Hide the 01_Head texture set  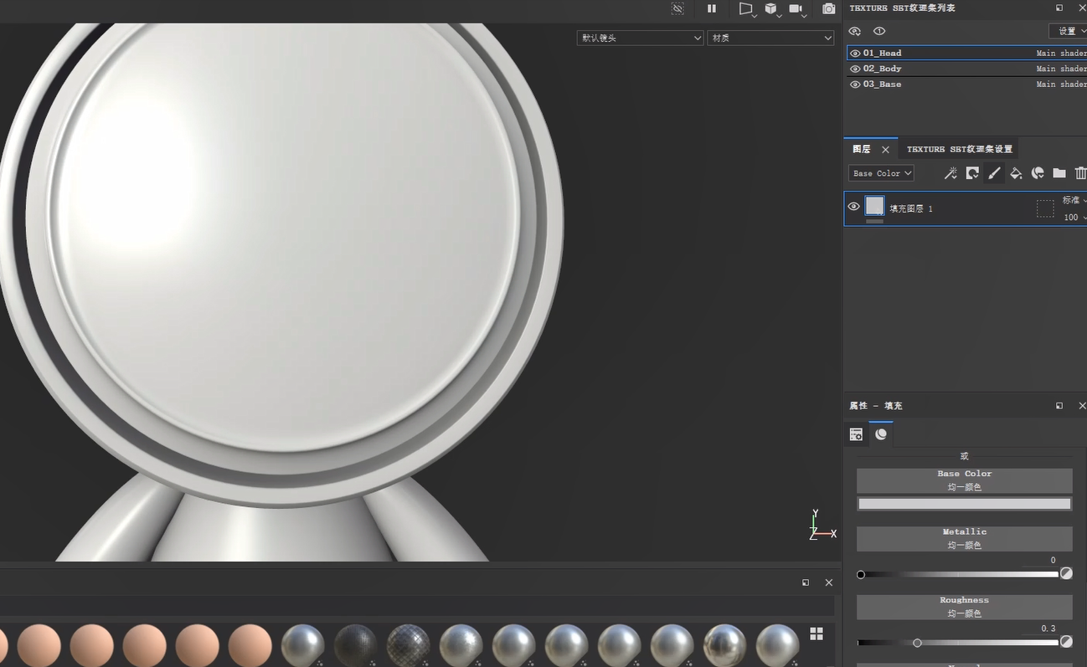855,54
